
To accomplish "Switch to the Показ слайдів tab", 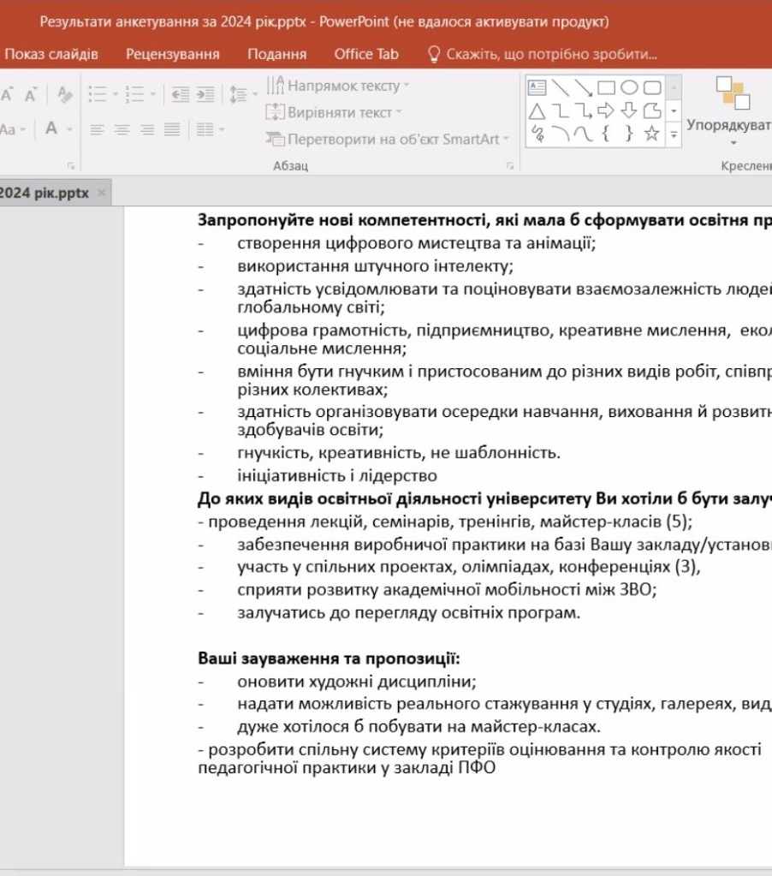I will click(x=51, y=54).
